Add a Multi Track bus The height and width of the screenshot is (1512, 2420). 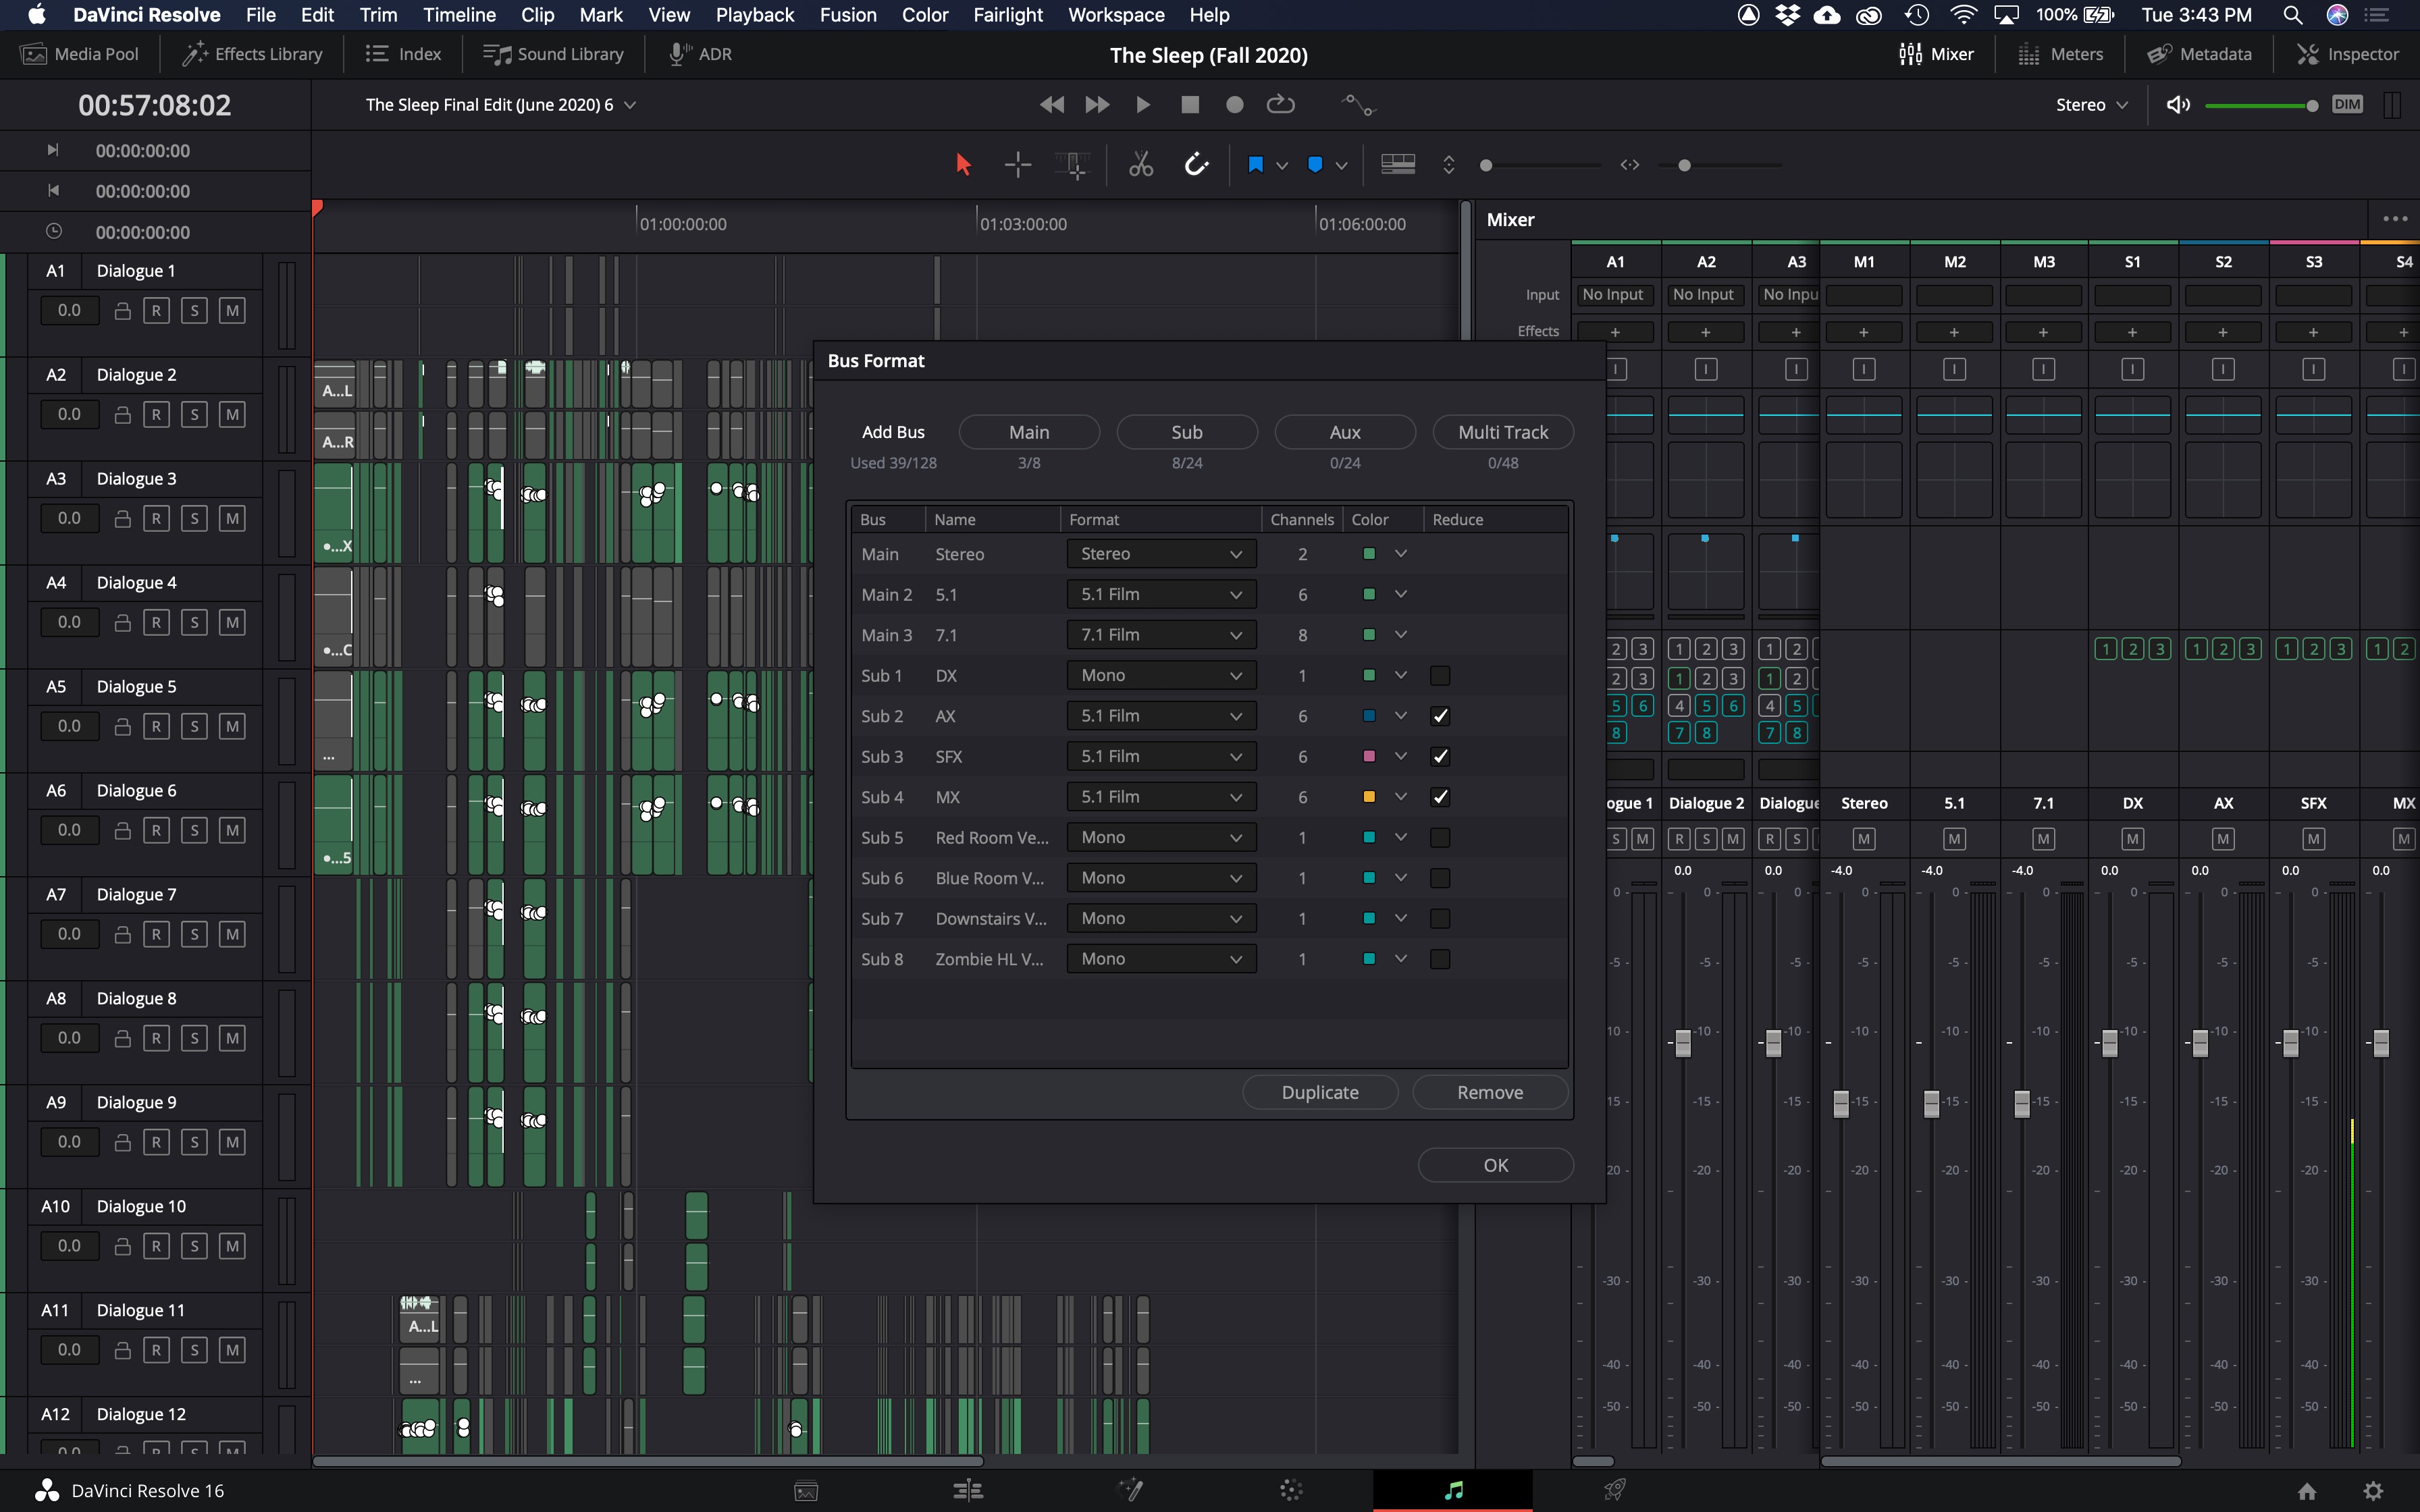(x=1502, y=432)
